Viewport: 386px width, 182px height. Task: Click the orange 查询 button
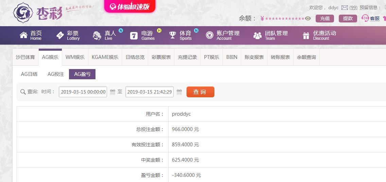pos(200,92)
